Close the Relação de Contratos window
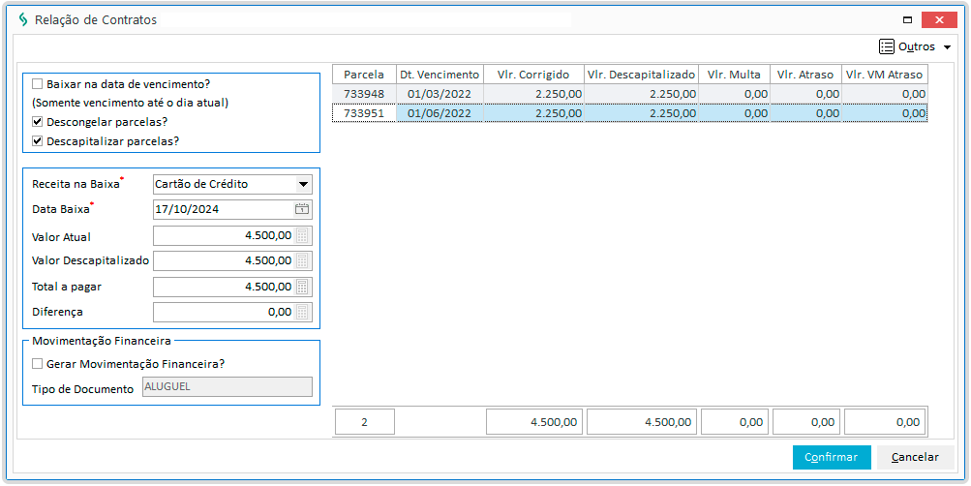Screen dimensions: 971x486 [939, 19]
